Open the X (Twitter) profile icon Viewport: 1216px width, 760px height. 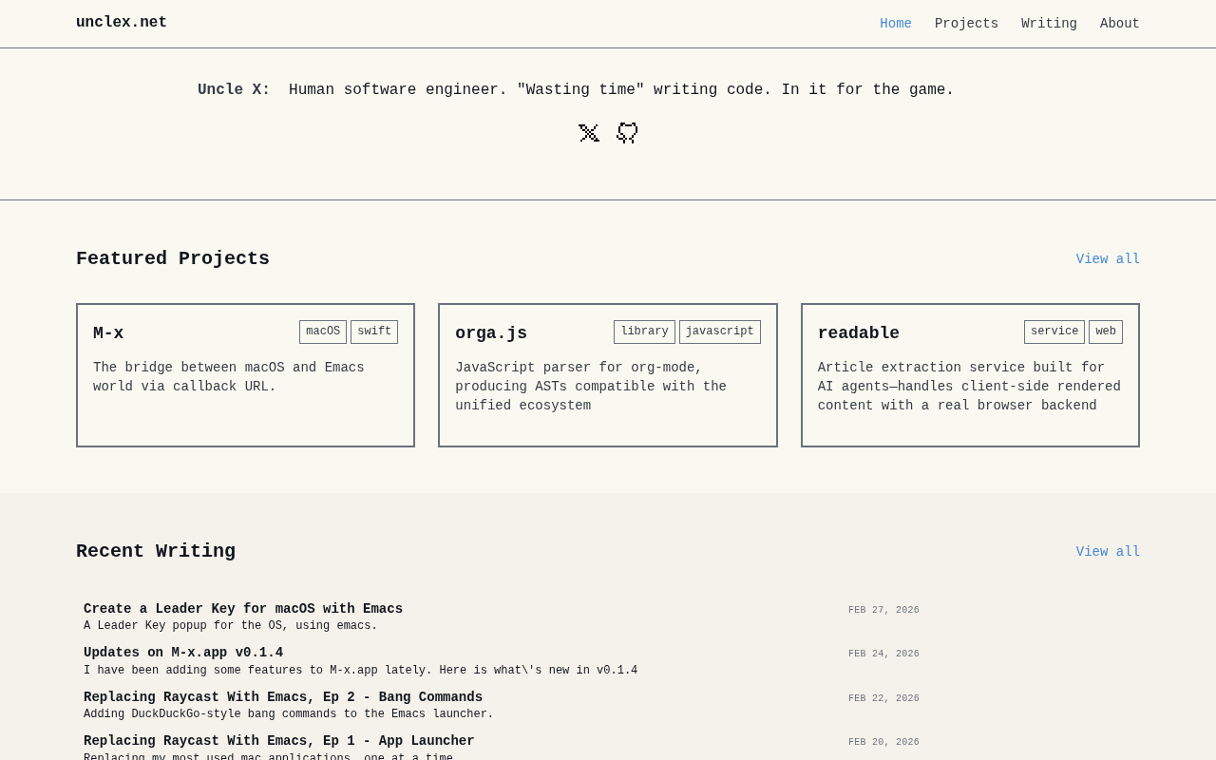coord(589,133)
